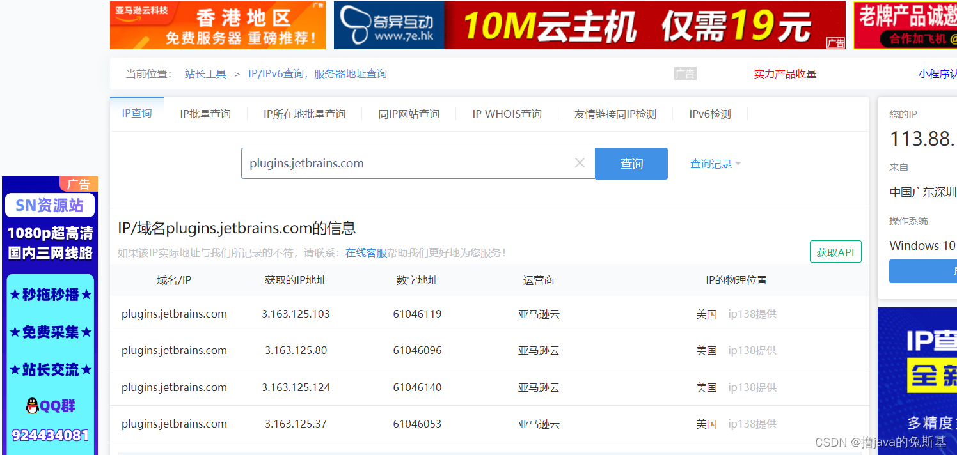Click the blue button under Windows 10
This screenshot has height=455, width=957.
(923, 272)
